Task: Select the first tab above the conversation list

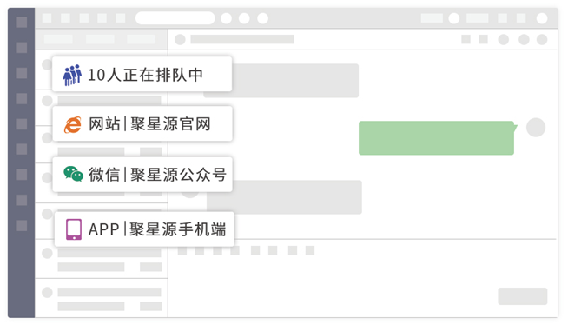Action: [58, 39]
